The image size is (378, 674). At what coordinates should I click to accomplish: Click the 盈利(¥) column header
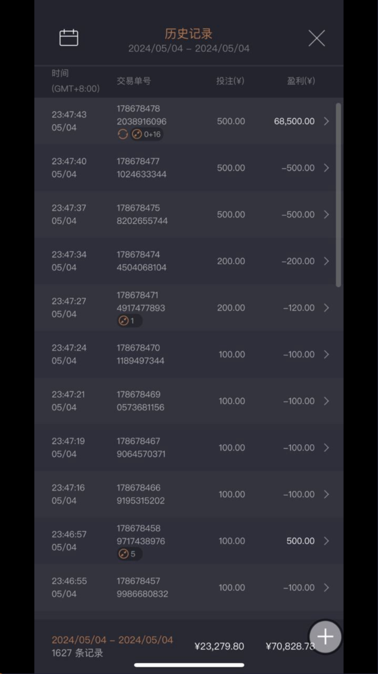[x=301, y=81]
